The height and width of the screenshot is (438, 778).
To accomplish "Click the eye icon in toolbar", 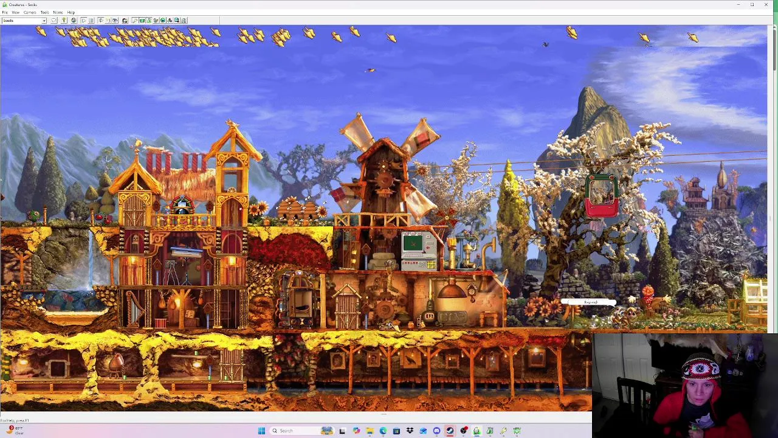I will click(x=115, y=21).
